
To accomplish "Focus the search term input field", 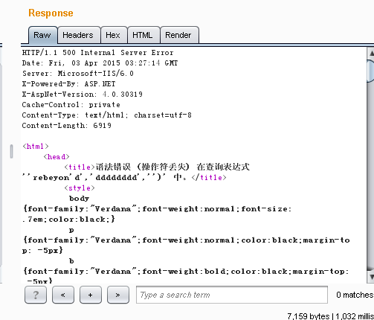I will (232, 295).
